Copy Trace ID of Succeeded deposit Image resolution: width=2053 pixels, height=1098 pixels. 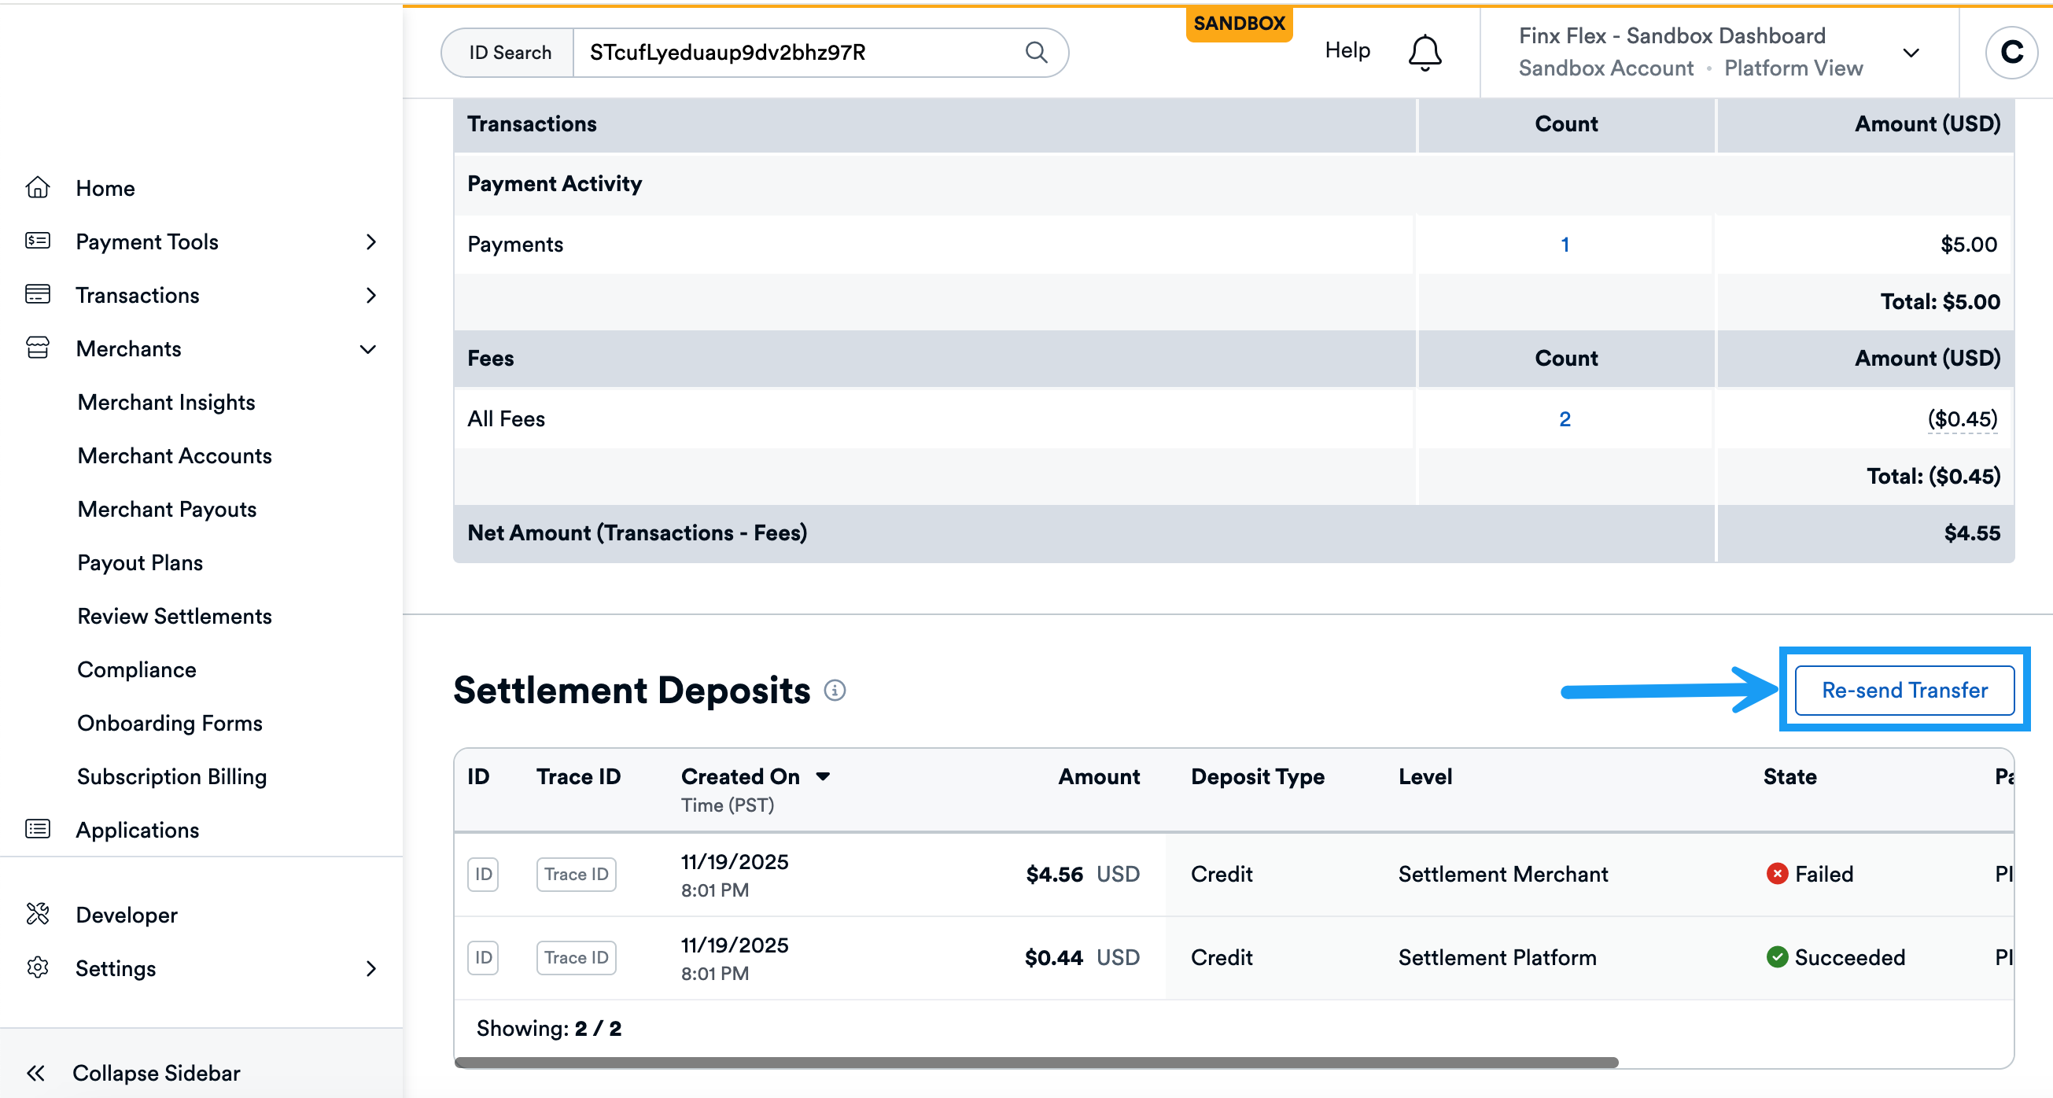pos(576,957)
